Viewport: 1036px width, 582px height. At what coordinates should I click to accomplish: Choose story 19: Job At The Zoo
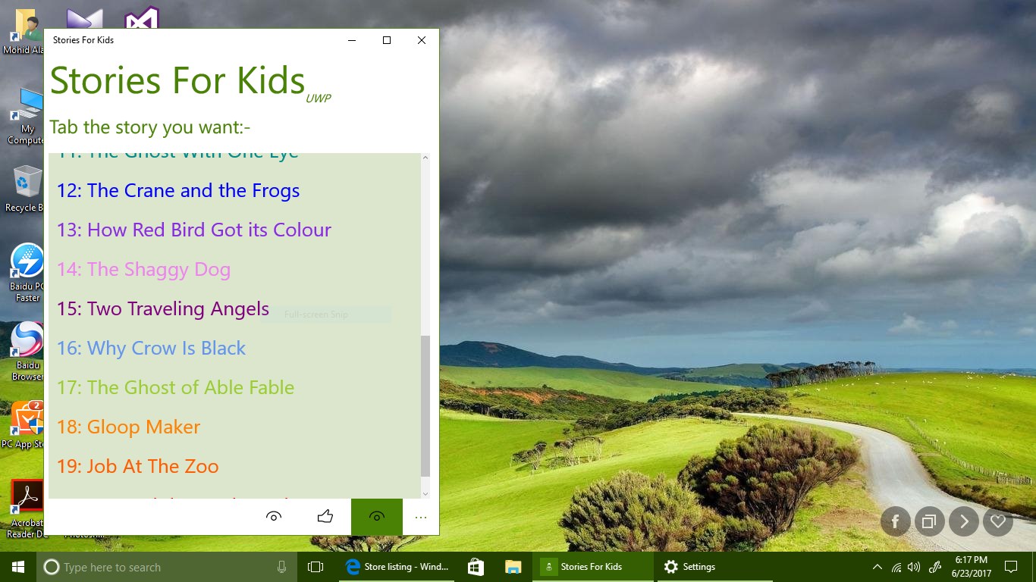(x=137, y=466)
